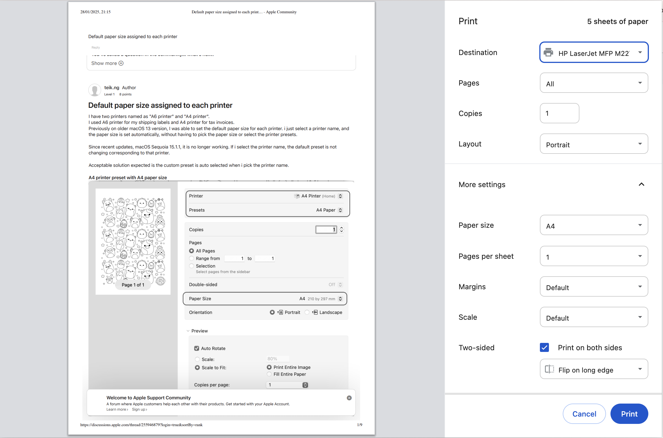
Task: Open the Pages per sheet dropdown
Action: click(594, 256)
